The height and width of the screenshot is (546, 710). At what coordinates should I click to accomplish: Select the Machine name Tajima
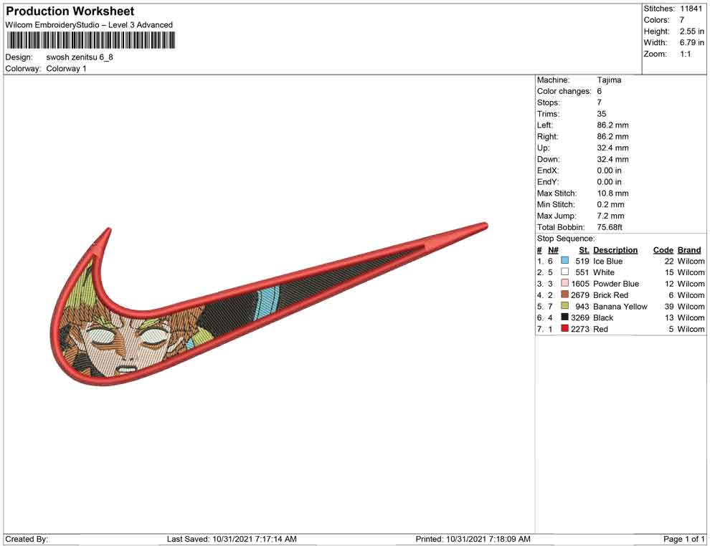609,80
